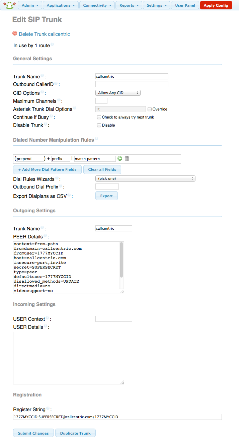
Task: Export dialplans with the Export button
Action: pos(106,196)
